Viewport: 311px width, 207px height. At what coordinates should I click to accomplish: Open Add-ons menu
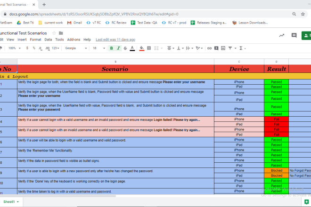[x=74, y=40]
